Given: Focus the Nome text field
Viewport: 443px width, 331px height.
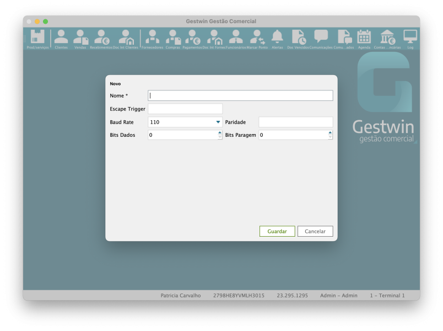Looking at the screenshot, I should [240, 95].
